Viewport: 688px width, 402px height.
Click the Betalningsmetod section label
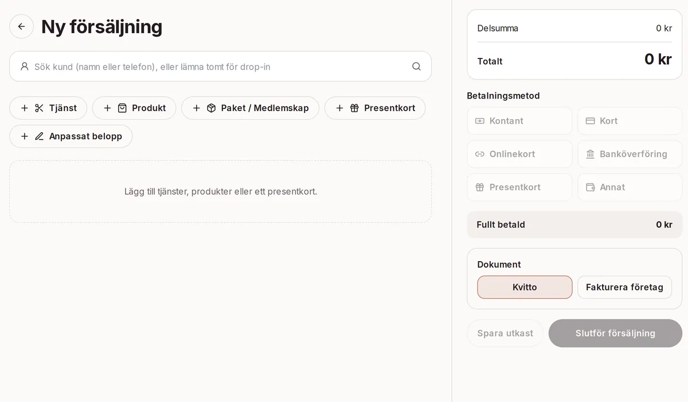click(503, 96)
